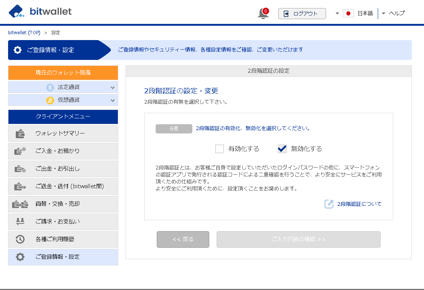Click the クライアントメニュー header
Screen dimensions: 424x290
point(63,117)
